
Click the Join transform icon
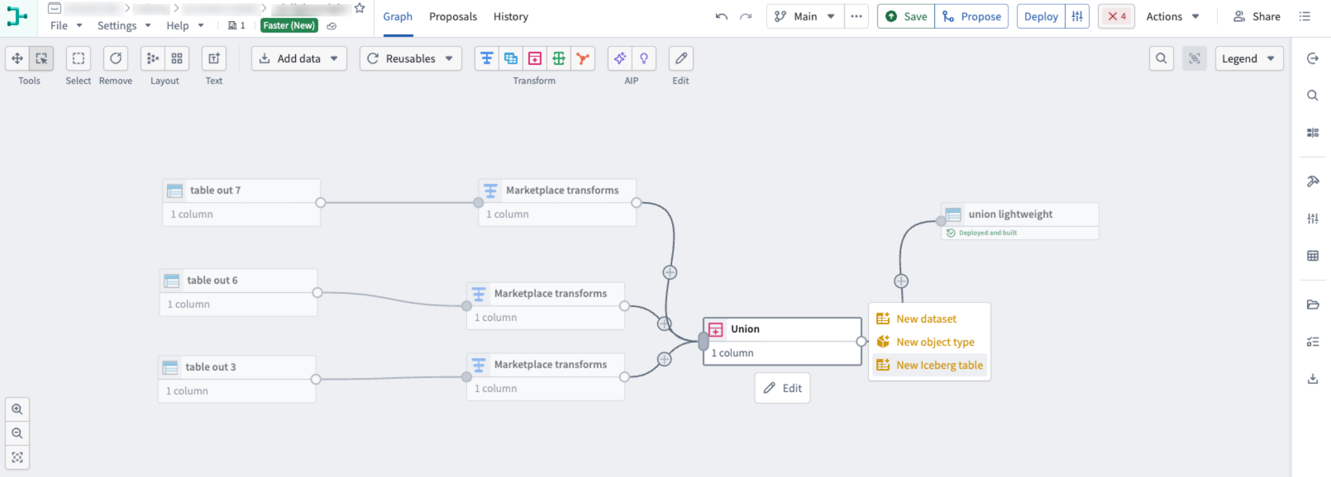(x=511, y=58)
